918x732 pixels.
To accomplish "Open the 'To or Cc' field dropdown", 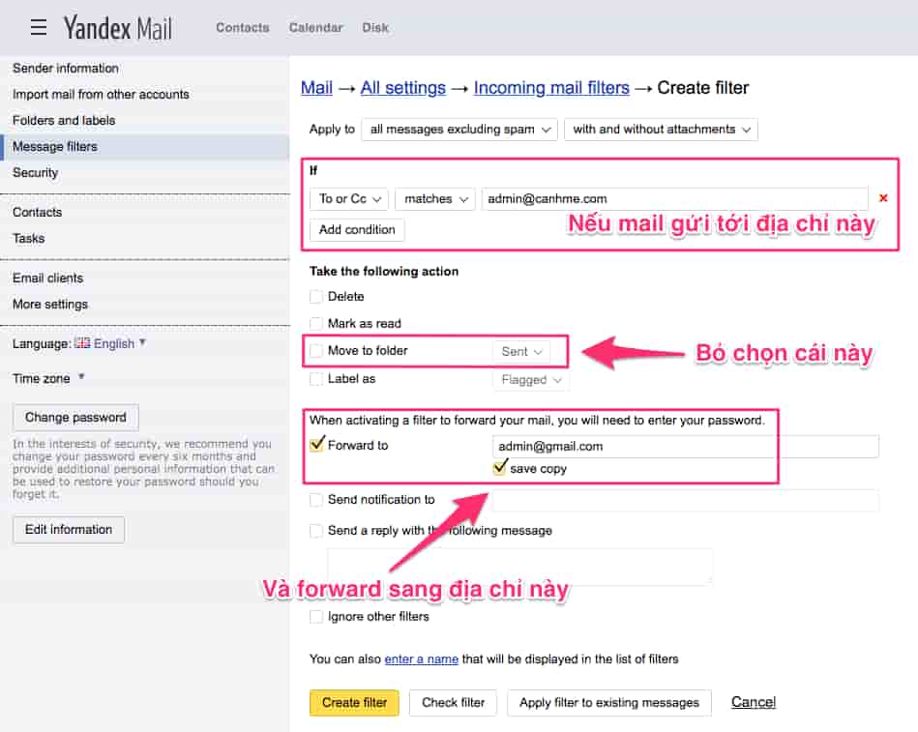I will (x=349, y=199).
